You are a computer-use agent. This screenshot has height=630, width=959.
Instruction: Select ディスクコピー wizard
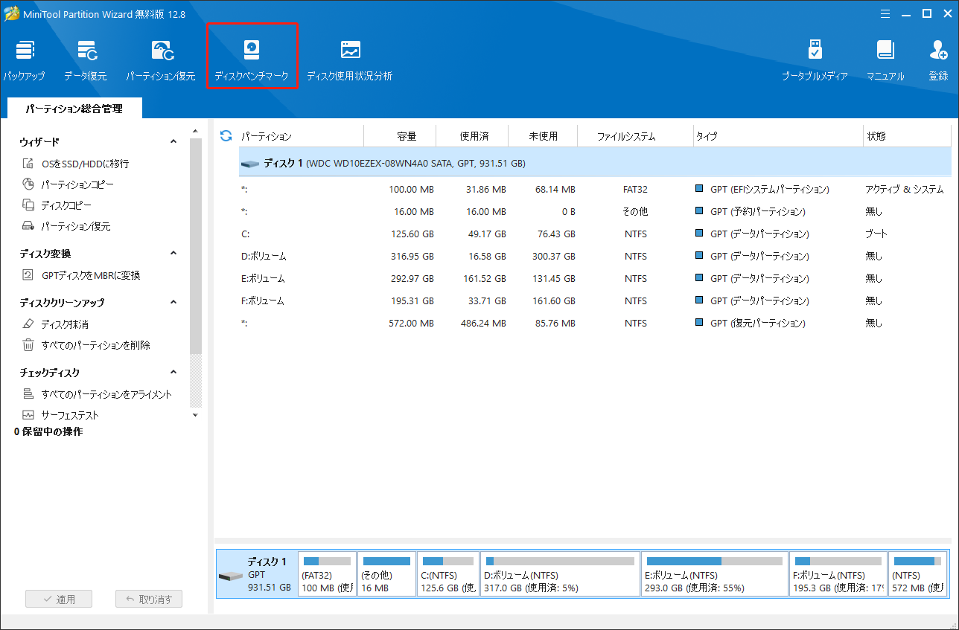click(57, 205)
